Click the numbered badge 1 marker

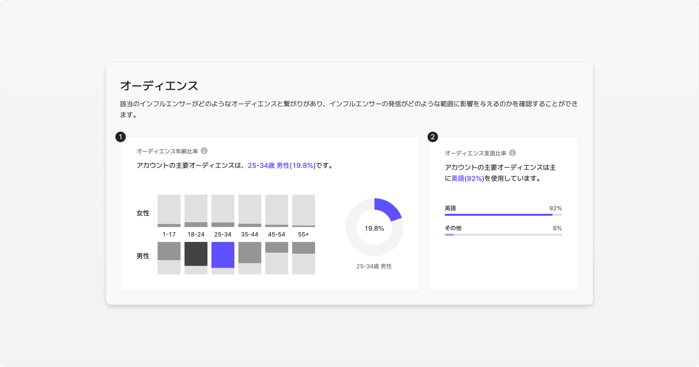pyautogui.click(x=121, y=137)
